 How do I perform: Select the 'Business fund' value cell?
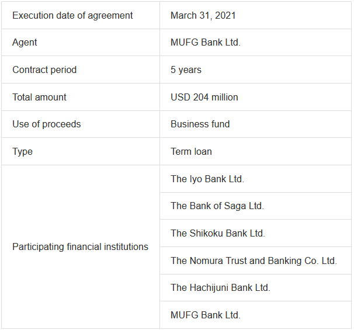coord(200,124)
